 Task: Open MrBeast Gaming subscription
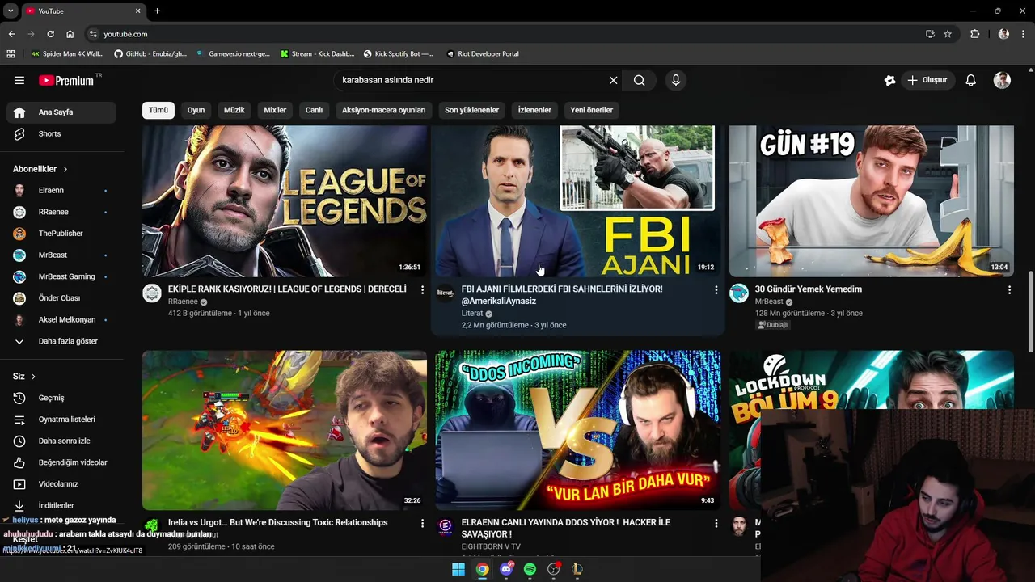61,276
